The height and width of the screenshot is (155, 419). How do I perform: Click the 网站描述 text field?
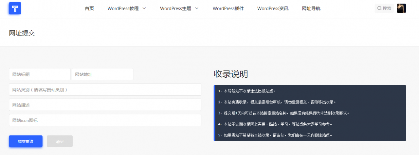tap(105, 105)
